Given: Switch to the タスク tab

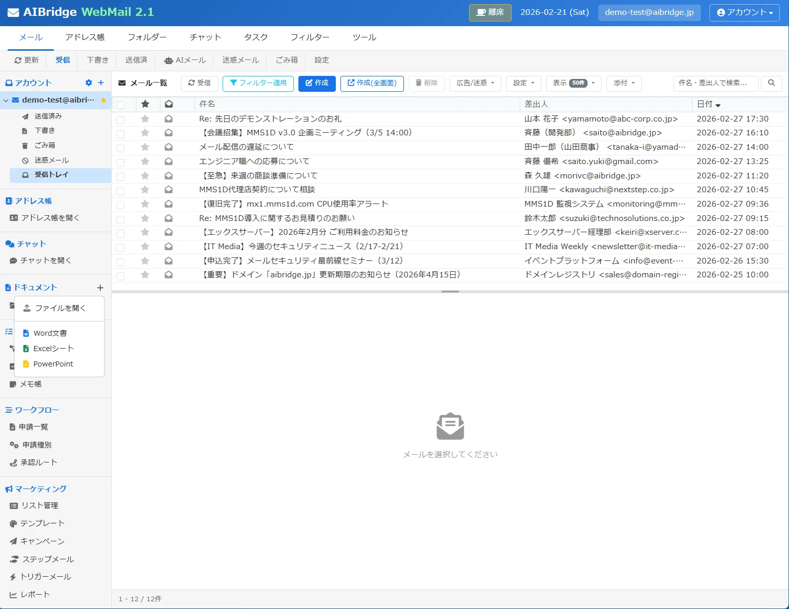Looking at the screenshot, I should pos(255,37).
